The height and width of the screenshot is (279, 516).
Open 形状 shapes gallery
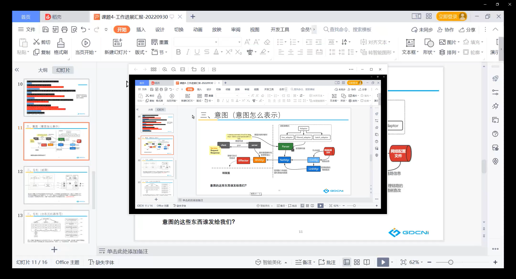point(429,47)
